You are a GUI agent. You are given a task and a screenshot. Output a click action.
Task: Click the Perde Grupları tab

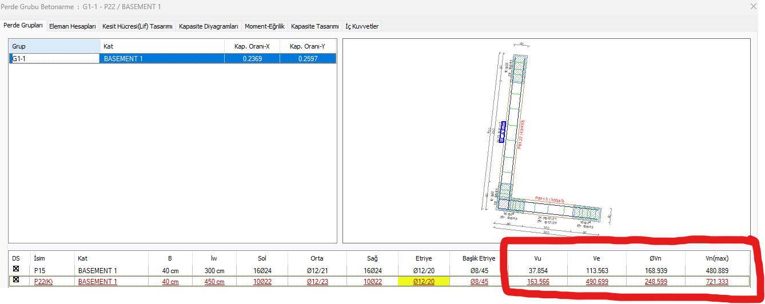(x=23, y=26)
